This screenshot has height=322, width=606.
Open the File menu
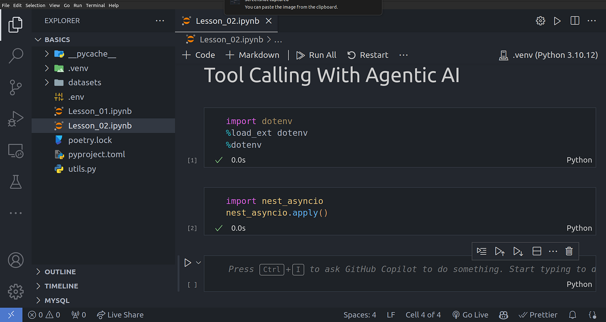coord(6,5)
